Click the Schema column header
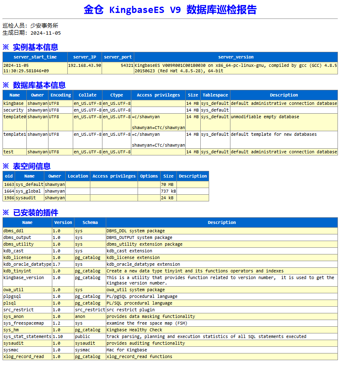This screenshot has height=366, width=340. 90,222
